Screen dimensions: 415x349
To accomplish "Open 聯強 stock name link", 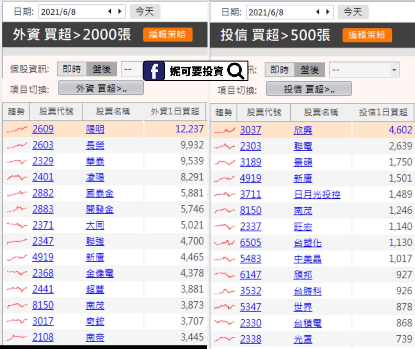I will click(x=95, y=241).
